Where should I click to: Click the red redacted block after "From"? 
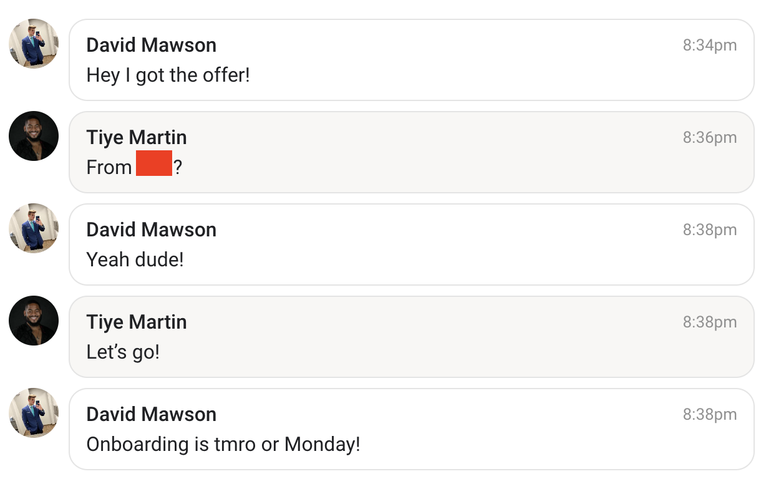[153, 163]
